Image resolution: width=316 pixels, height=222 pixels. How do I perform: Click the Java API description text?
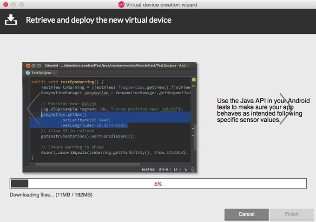click(x=263, y=110)
